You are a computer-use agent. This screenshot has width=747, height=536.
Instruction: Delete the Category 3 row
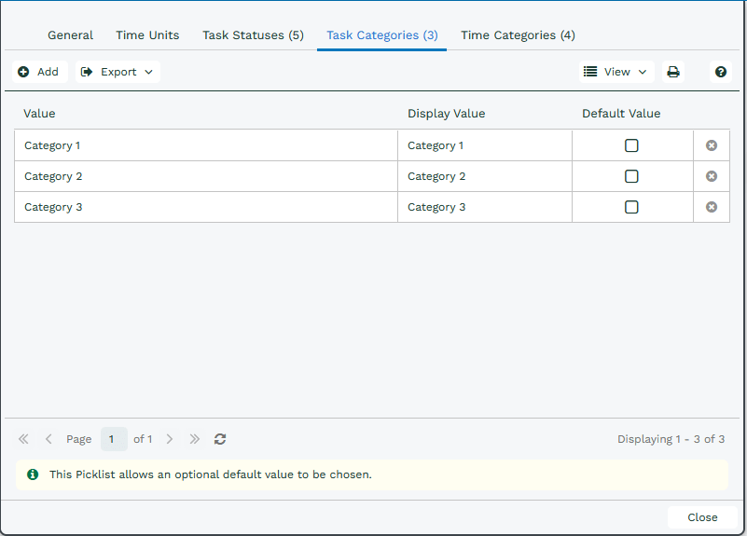click(x=712, y=207)
